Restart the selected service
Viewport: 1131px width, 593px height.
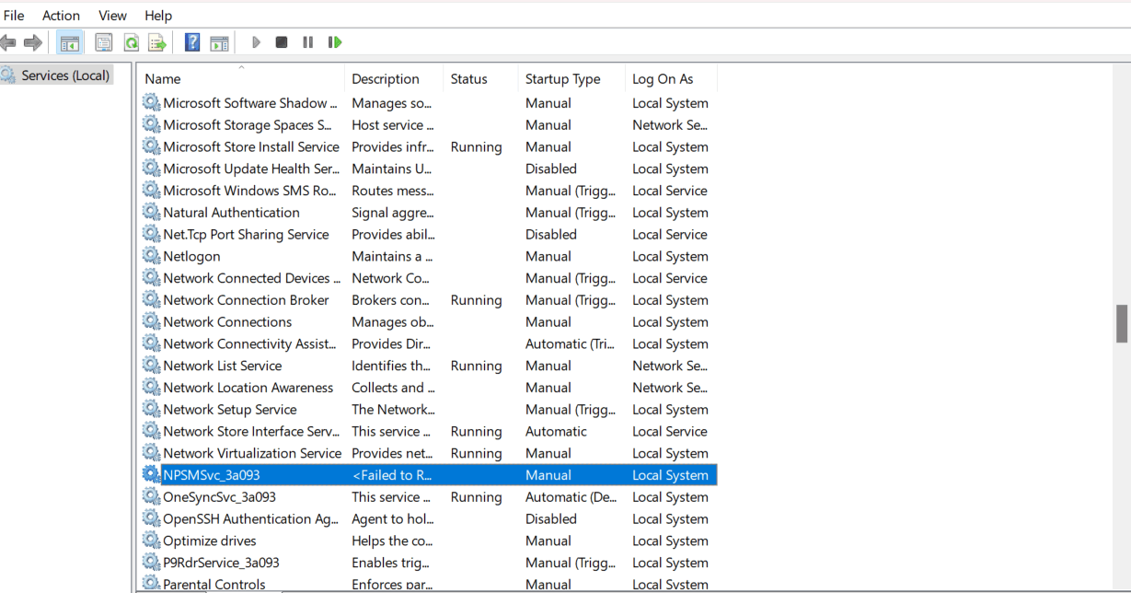334,41
